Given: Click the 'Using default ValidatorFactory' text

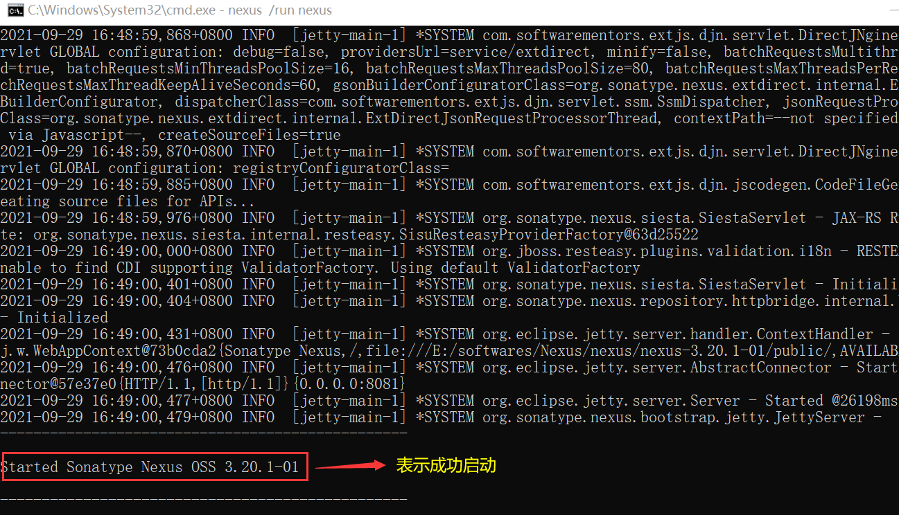Looking at the screenshot, I should (516, 268).
